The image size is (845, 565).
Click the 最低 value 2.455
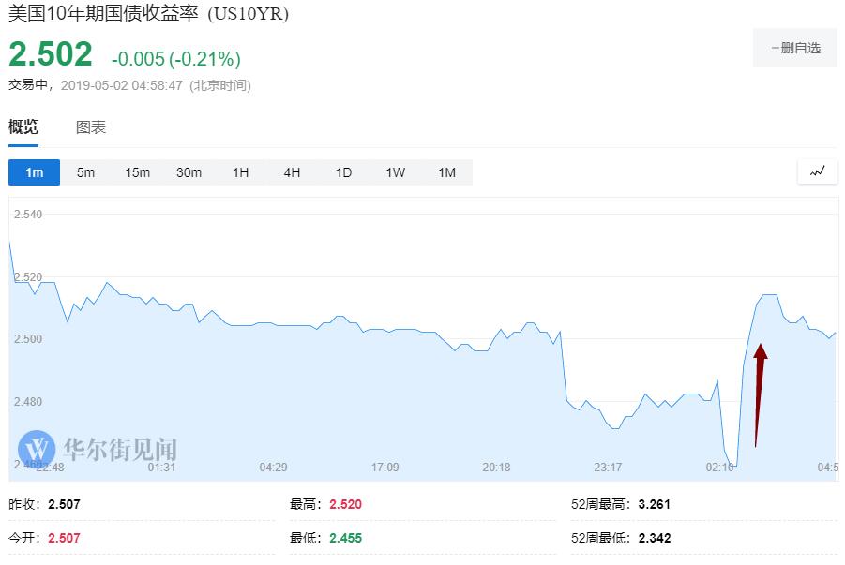(345, 538)
